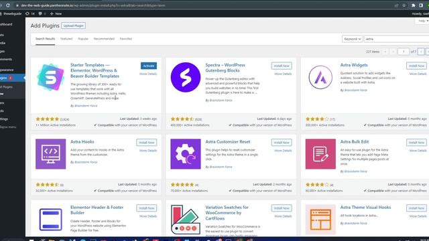Open the Astra Customizer Reset title link
The image size is (429, 241).
[x=228, y=142]
